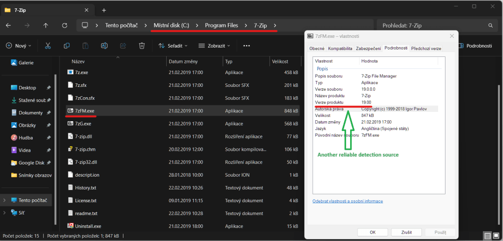Click the Prohledat: 7-Zip search field
The image size is (503, 241).
click(x=433, y=25)
